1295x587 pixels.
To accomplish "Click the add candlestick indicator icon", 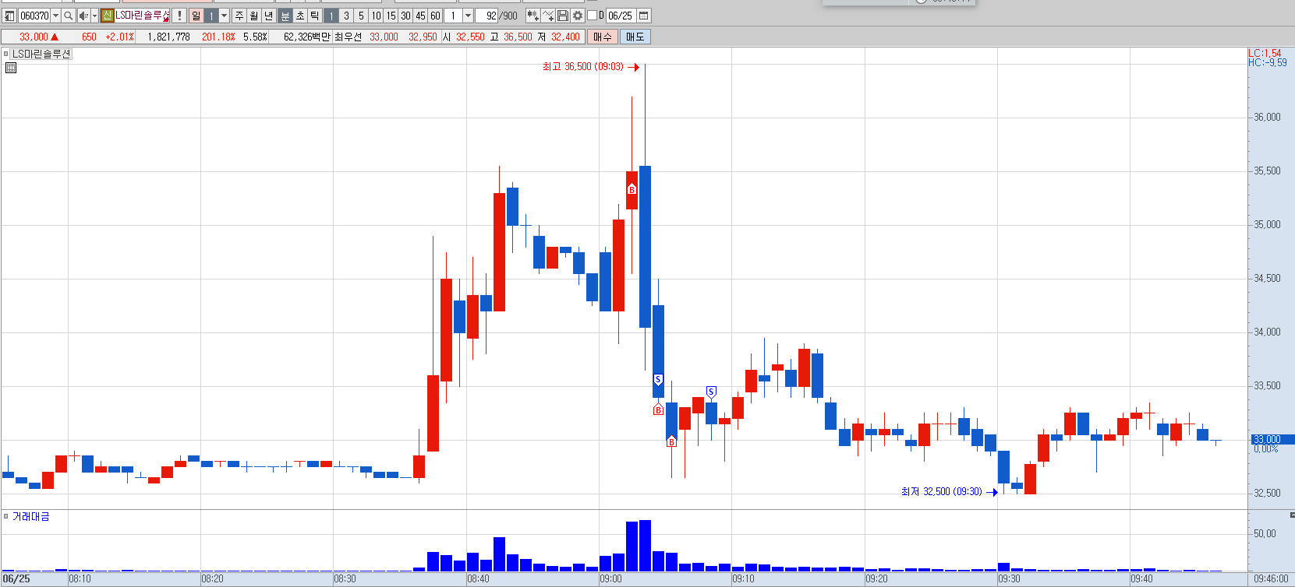I will pos(533,16).
